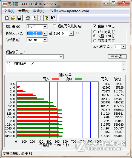Click into the 你的描述 description text box
Viewport: 132px width, 158px height.
tap(64, 67)
